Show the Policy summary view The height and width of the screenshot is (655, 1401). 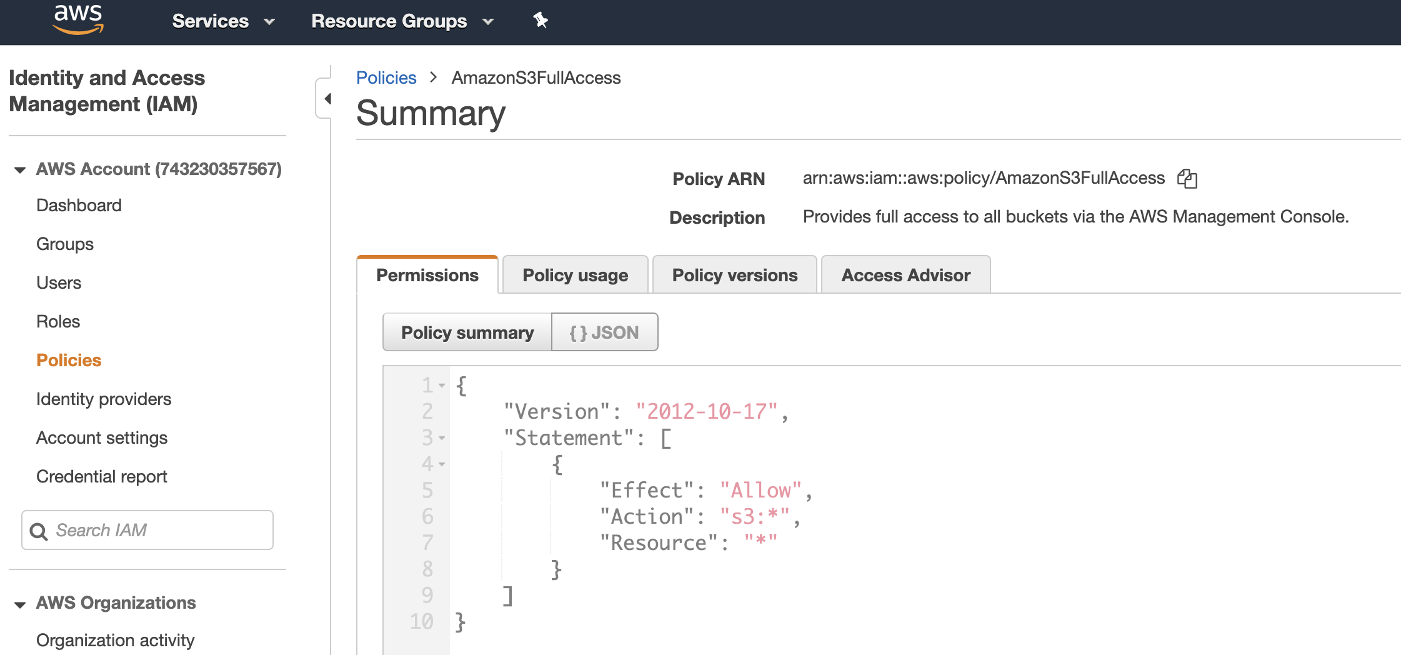pyautogui.click(x=467, y=332)
